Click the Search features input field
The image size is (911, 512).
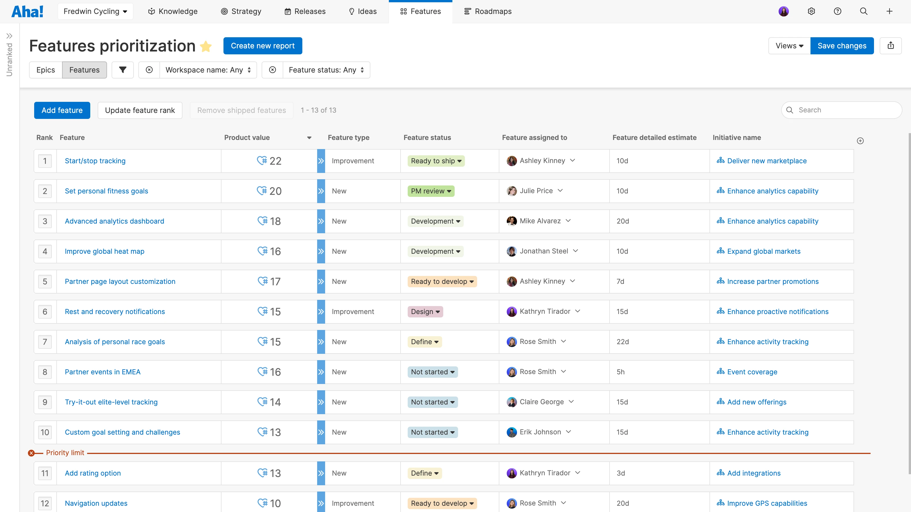842,110
